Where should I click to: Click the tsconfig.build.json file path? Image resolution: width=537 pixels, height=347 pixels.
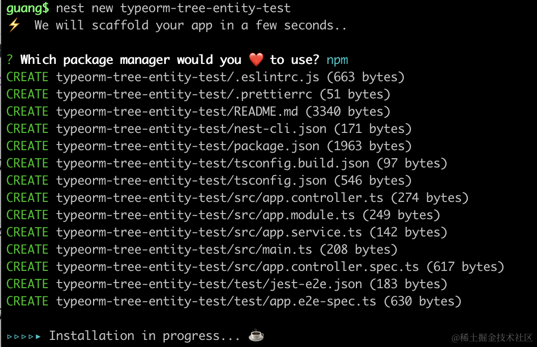[213, 163]
